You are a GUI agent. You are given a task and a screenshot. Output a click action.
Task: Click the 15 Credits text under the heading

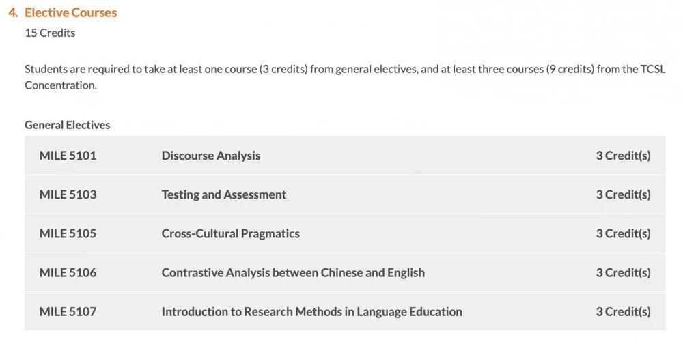point(50,32)
